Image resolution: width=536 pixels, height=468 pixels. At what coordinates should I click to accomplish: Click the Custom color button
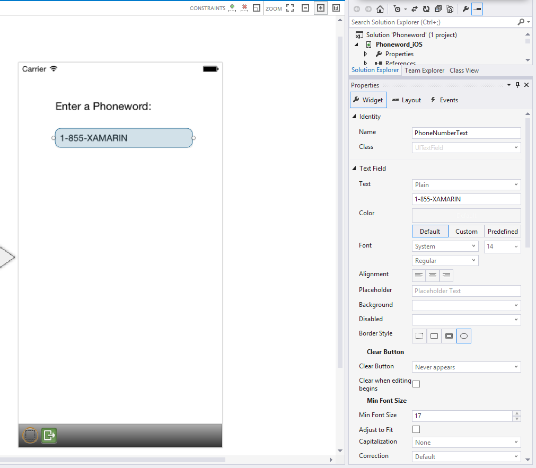[x=466, y=232]
